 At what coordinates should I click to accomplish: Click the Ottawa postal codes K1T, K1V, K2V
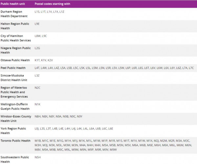coord(44,60)
